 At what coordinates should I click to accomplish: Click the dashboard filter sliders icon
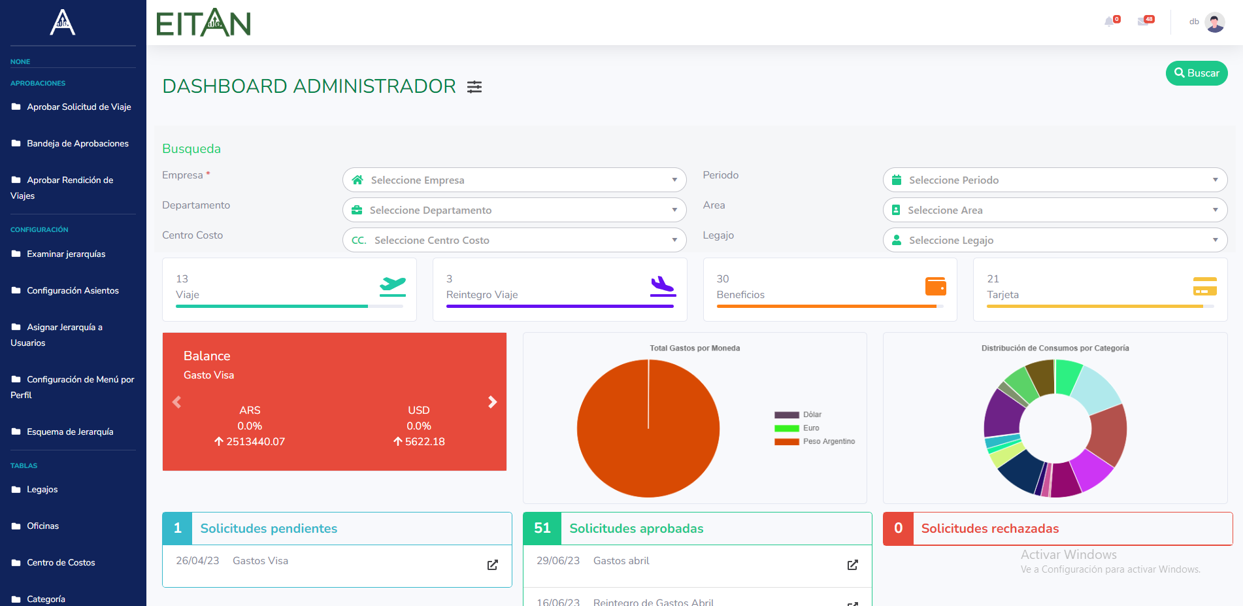click(474, 87)
